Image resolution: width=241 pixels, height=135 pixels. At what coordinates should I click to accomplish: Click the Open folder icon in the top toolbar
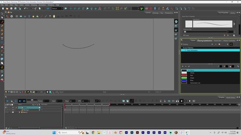7,8
